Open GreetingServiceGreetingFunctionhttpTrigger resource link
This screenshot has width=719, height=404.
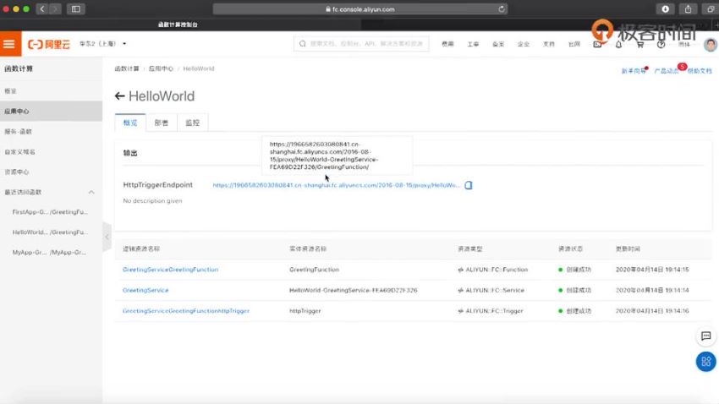coord(186,311)
